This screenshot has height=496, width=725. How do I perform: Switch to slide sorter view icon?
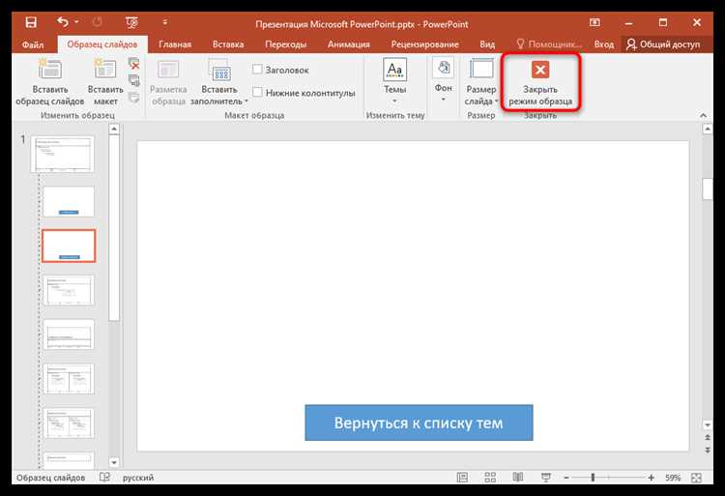point(490,478)
